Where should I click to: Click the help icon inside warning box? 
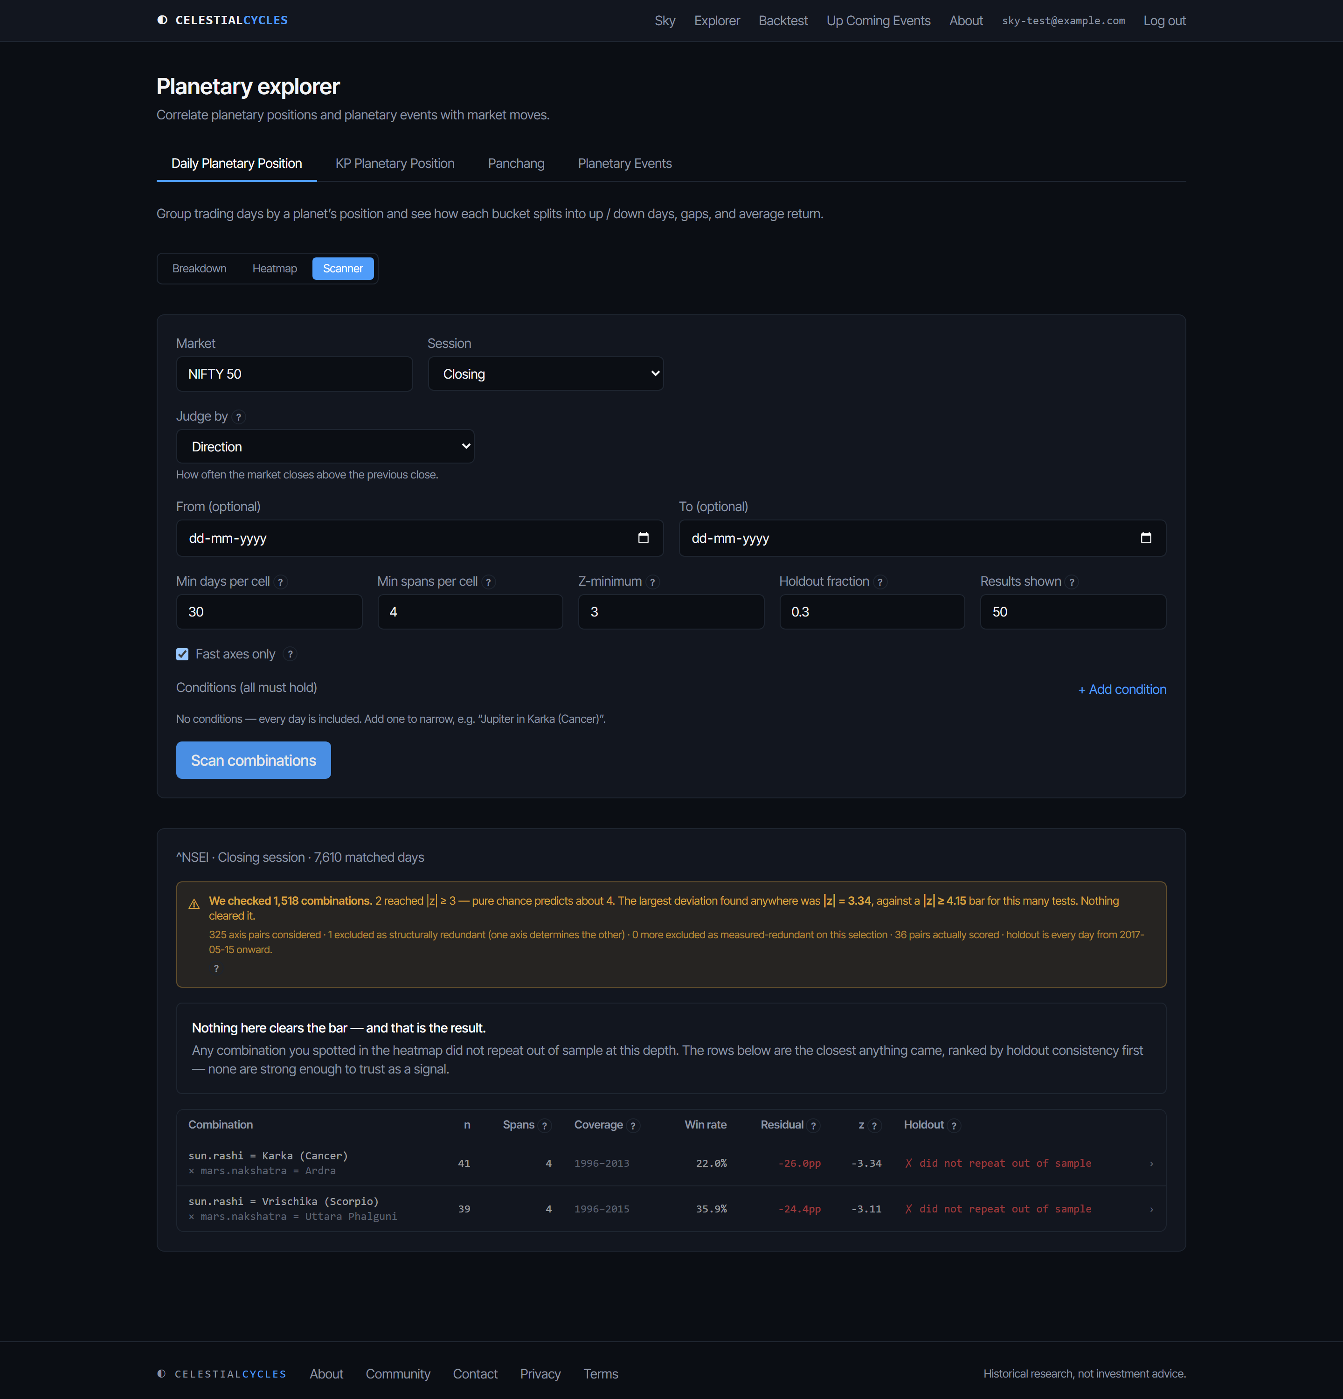(216, 969)
